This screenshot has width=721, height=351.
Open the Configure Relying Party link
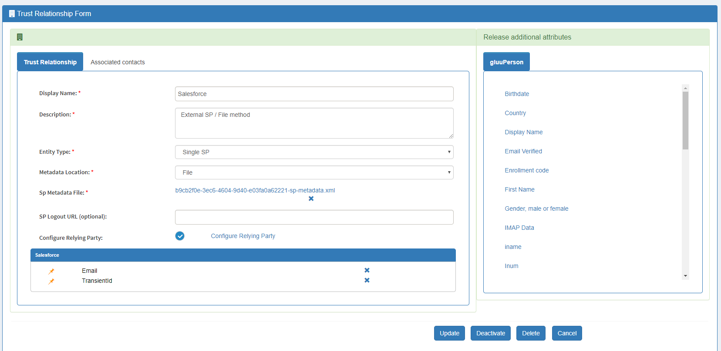click(243, 236)
